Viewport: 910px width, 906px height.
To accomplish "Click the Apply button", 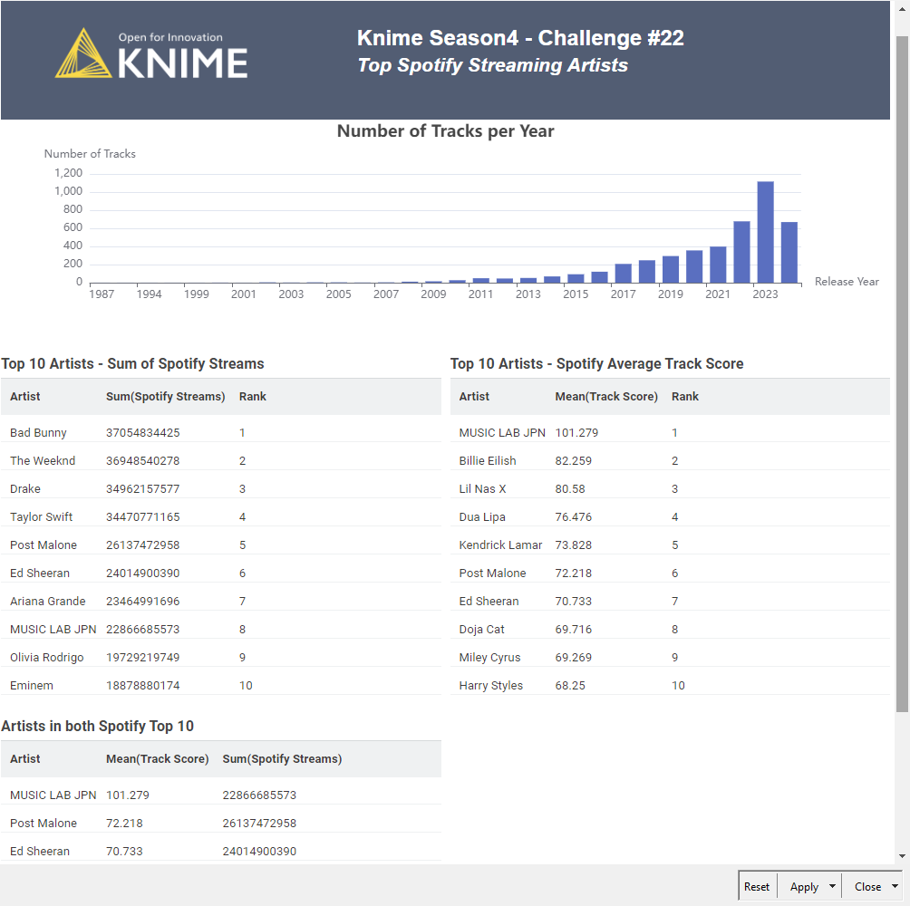I will (x=803, y=886).
